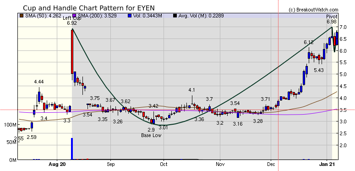This screenshot has height=171, width=355.
Task: Click the '4.44' price label
Action: (39, 82)
